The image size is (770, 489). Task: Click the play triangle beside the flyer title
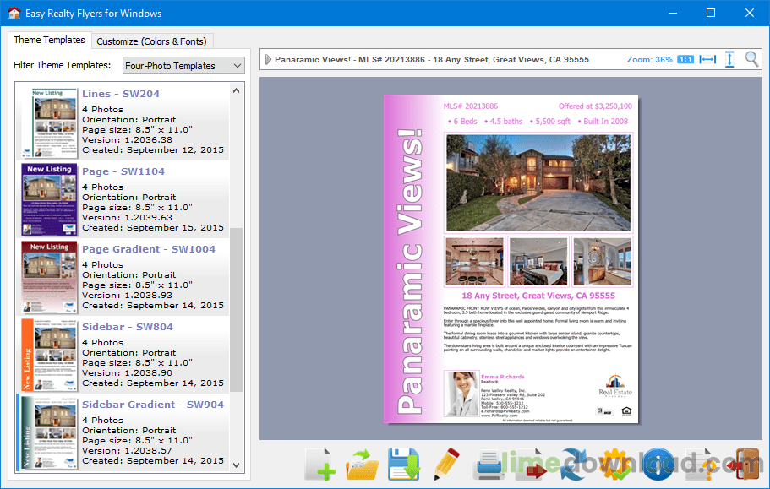[268, 59]
